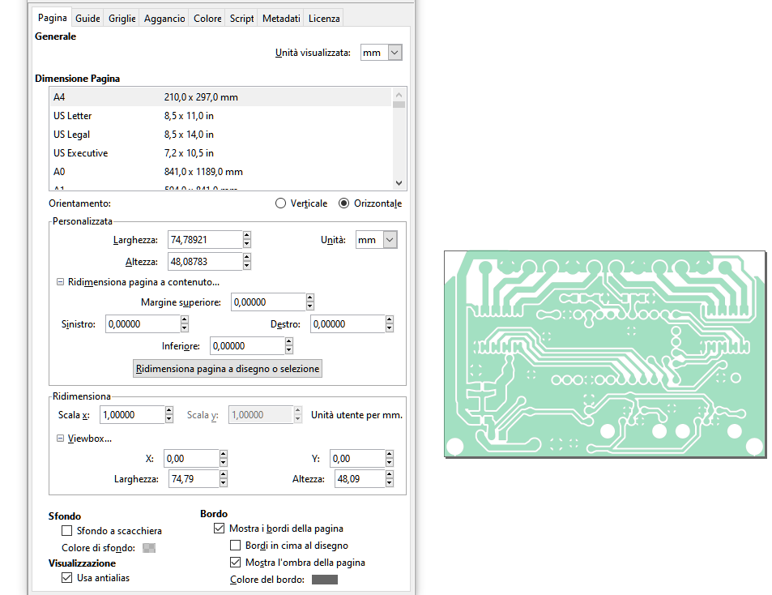Increase Sinistro margin stepper
Image resolution: width=772 pixels, height=595 pixels.
[x=184, y=319]
